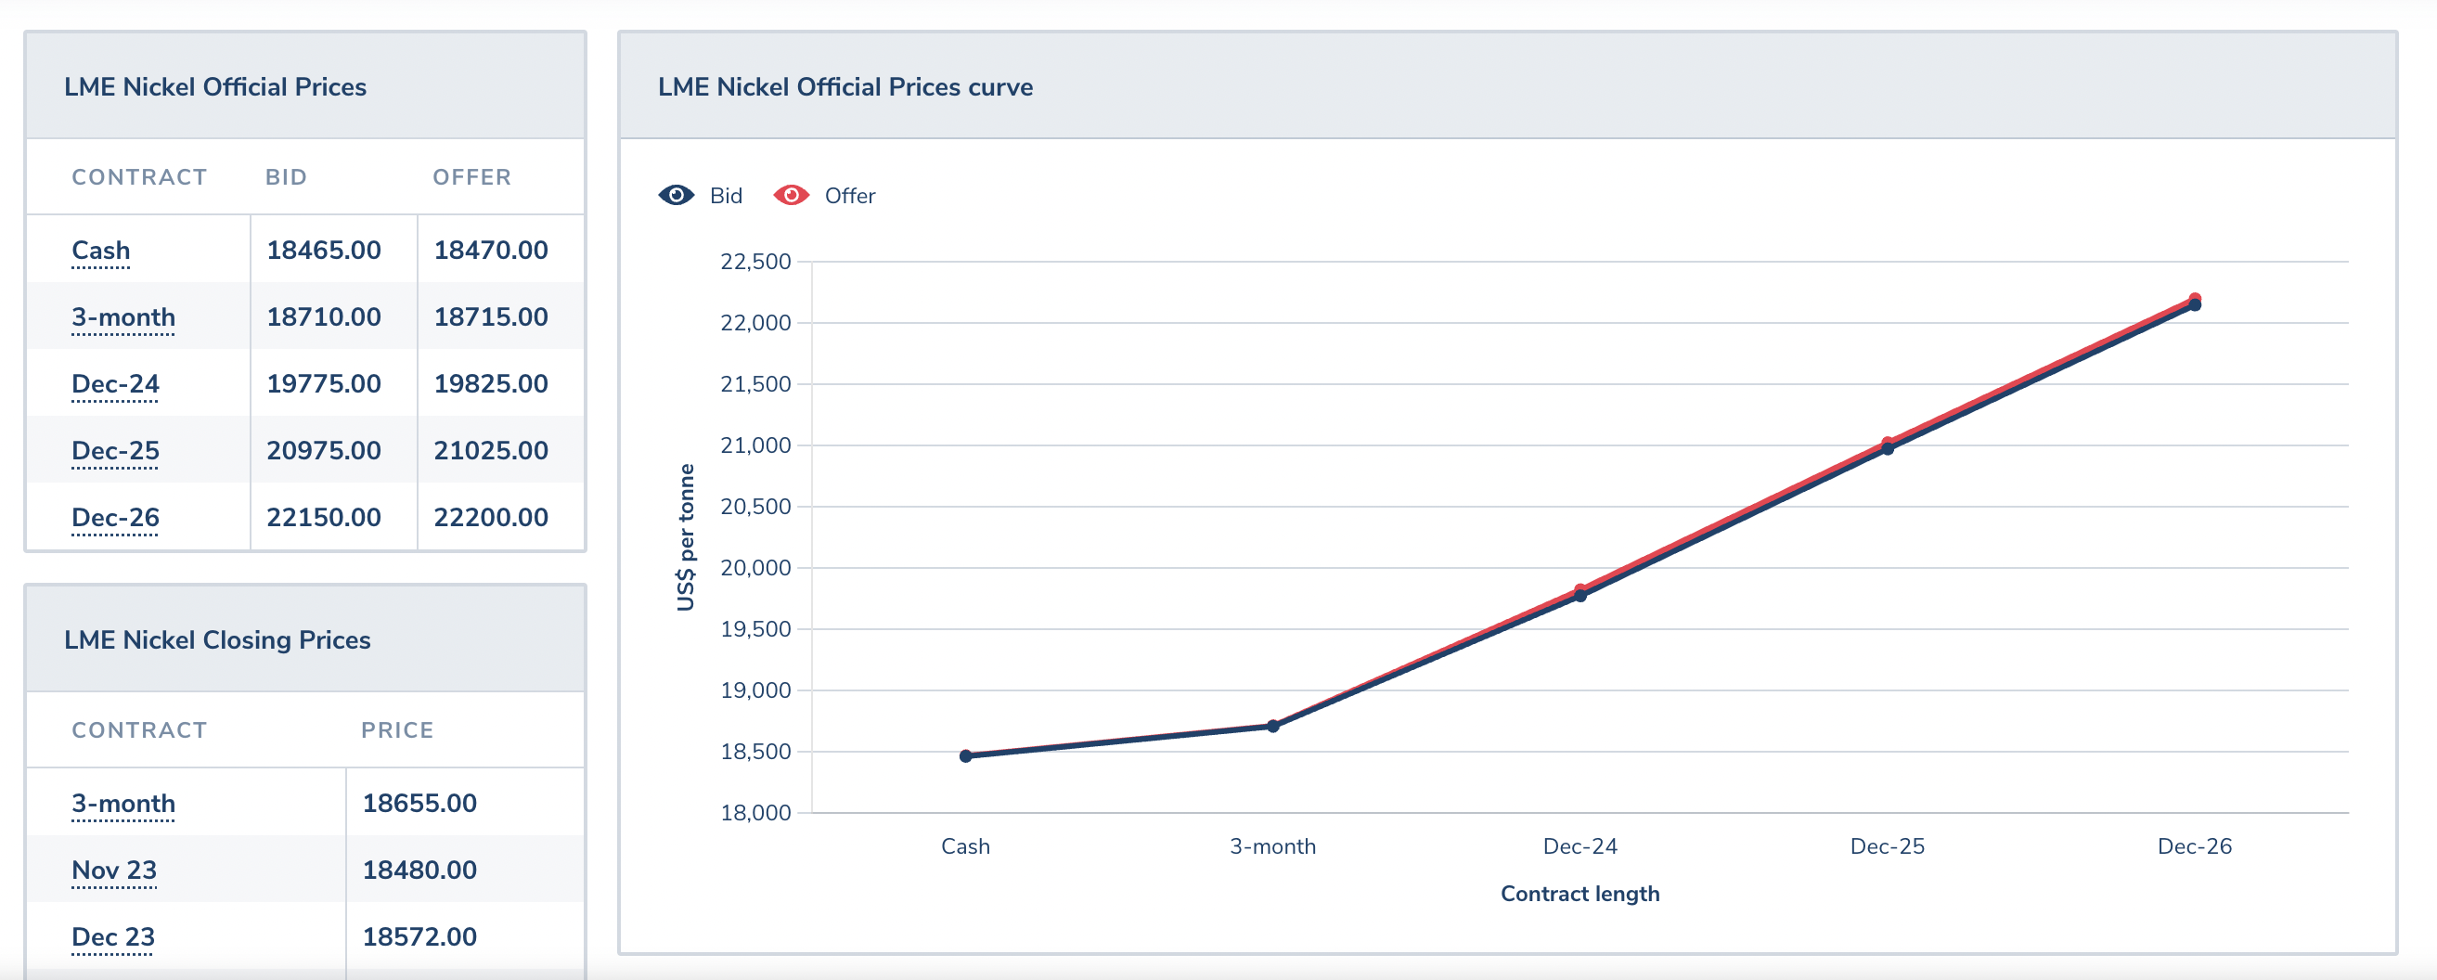Select the Nov 23 closing price 18480.00
The image size is (2437, 980).
(420, 870)
